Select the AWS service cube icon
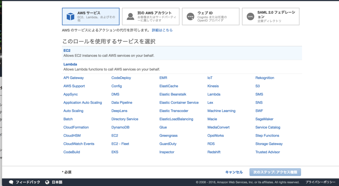339x186 pixels. pos(70,17)
